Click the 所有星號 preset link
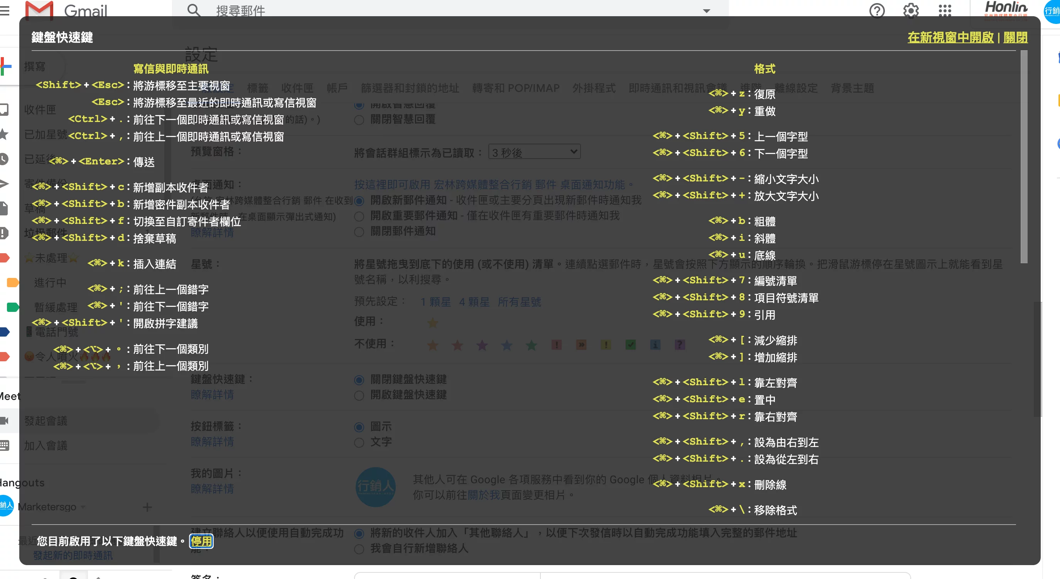Screen dimensions: 1060x579 point(519,302)
